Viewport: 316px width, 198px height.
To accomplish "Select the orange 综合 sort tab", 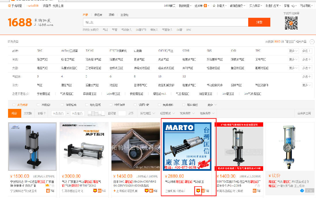I will (14, 113).
